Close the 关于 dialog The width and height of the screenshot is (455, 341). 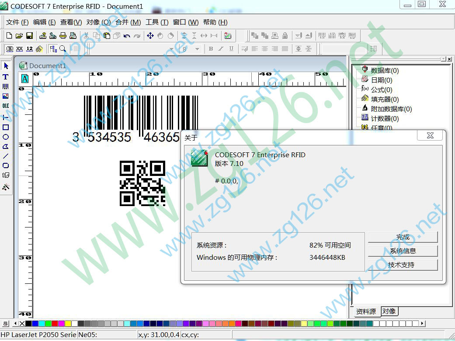(x=430, y=135)
